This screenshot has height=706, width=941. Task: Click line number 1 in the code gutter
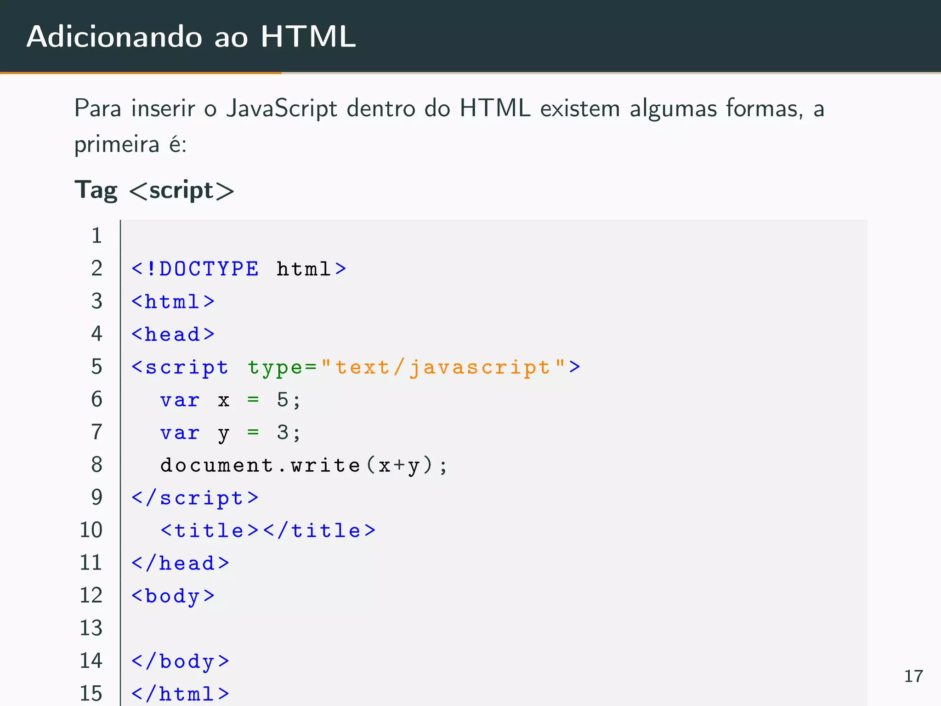(96, 235)
